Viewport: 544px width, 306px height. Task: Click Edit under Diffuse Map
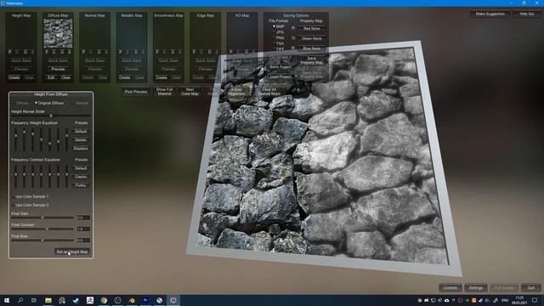51,77
